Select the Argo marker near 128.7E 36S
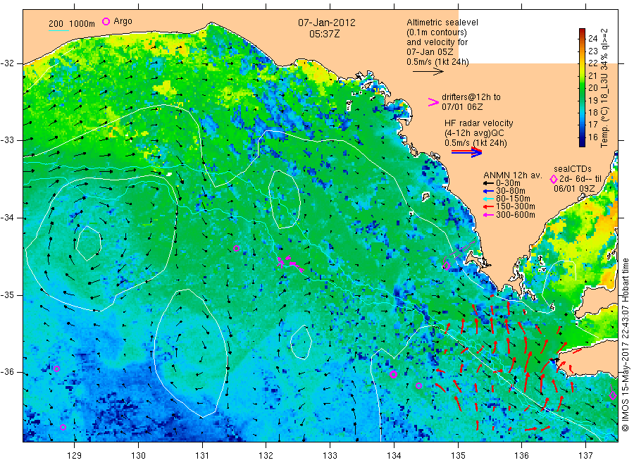The image size is (634, 465). pos(56,368)
